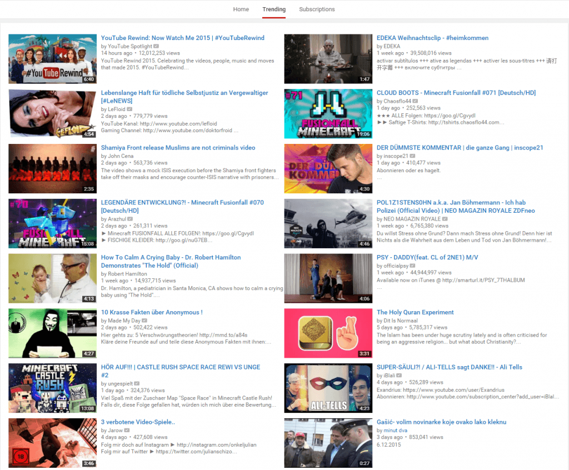Image resolution: width=569 pixels, height=470 pixels.
Task: Click the red 18 age-restriction icon
Action: (20, 457)
